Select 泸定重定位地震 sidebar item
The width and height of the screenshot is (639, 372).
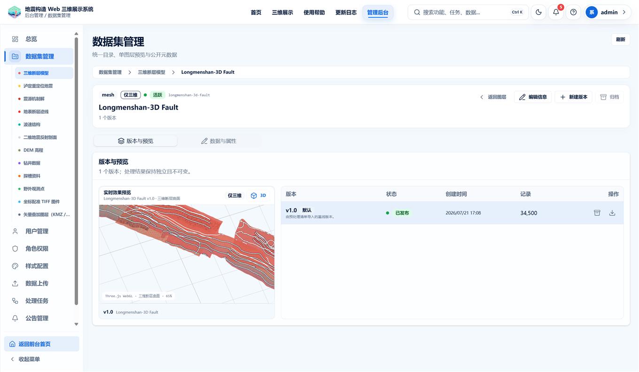click(x=44, y=86)
